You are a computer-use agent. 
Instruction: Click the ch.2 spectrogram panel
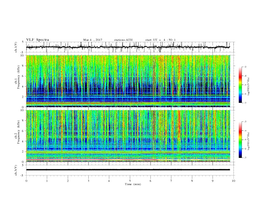point(128,136)
